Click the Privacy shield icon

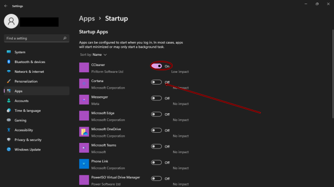tap(9, 140)
